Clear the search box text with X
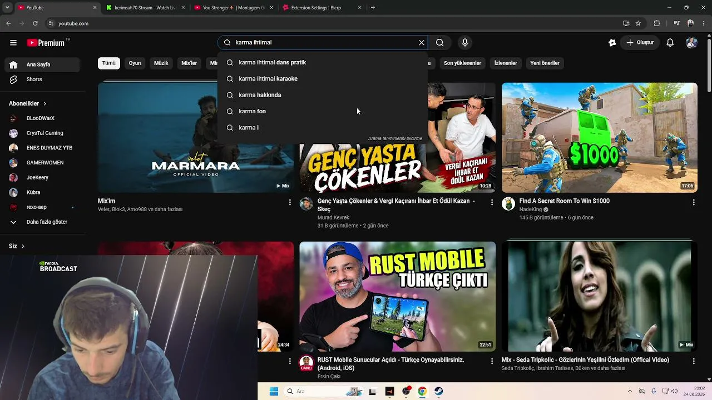This screenshot has height=400, width=712. (x=422, y=43)
